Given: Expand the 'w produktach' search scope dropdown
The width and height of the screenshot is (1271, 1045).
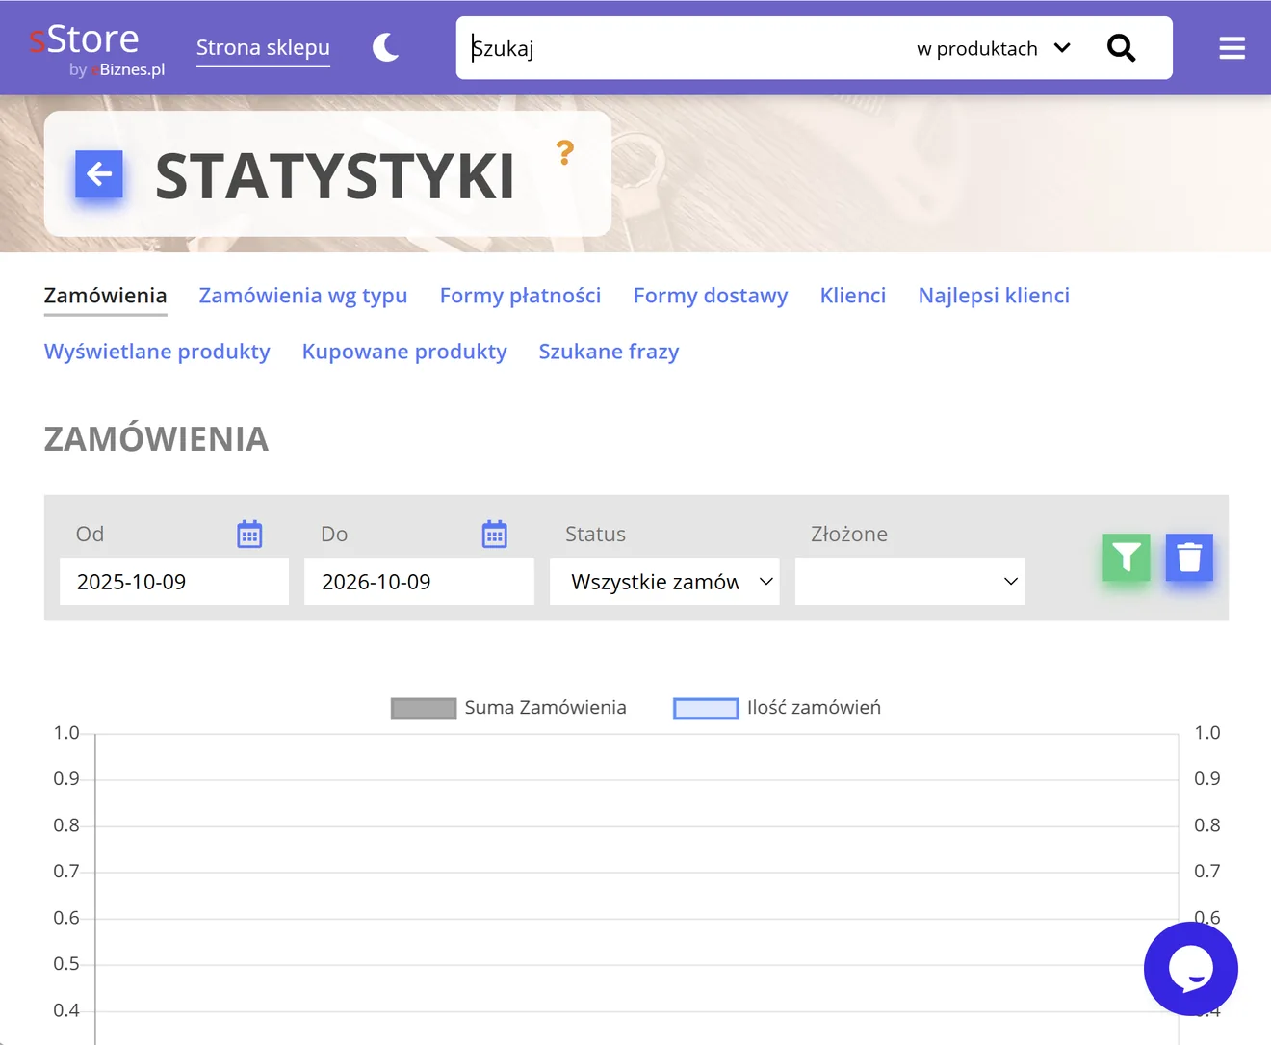Looking at the screenshot, I should tap(994, 48).
